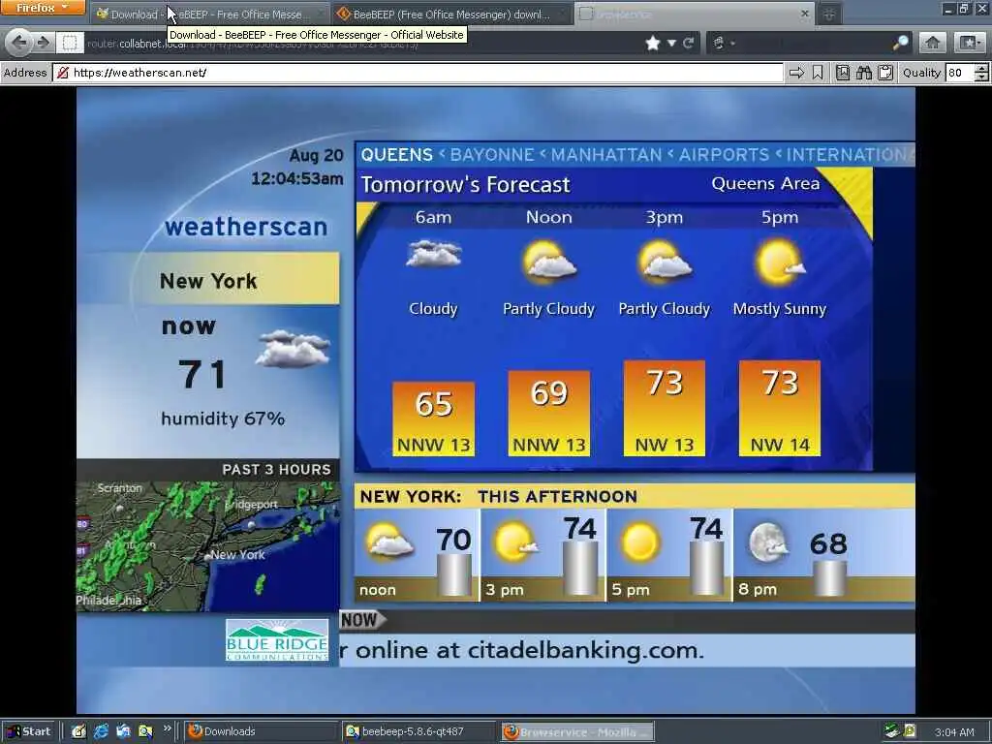Click the Past 3 Hours radar map
This screenshot has height=744, width=992.
click(208, 546)
